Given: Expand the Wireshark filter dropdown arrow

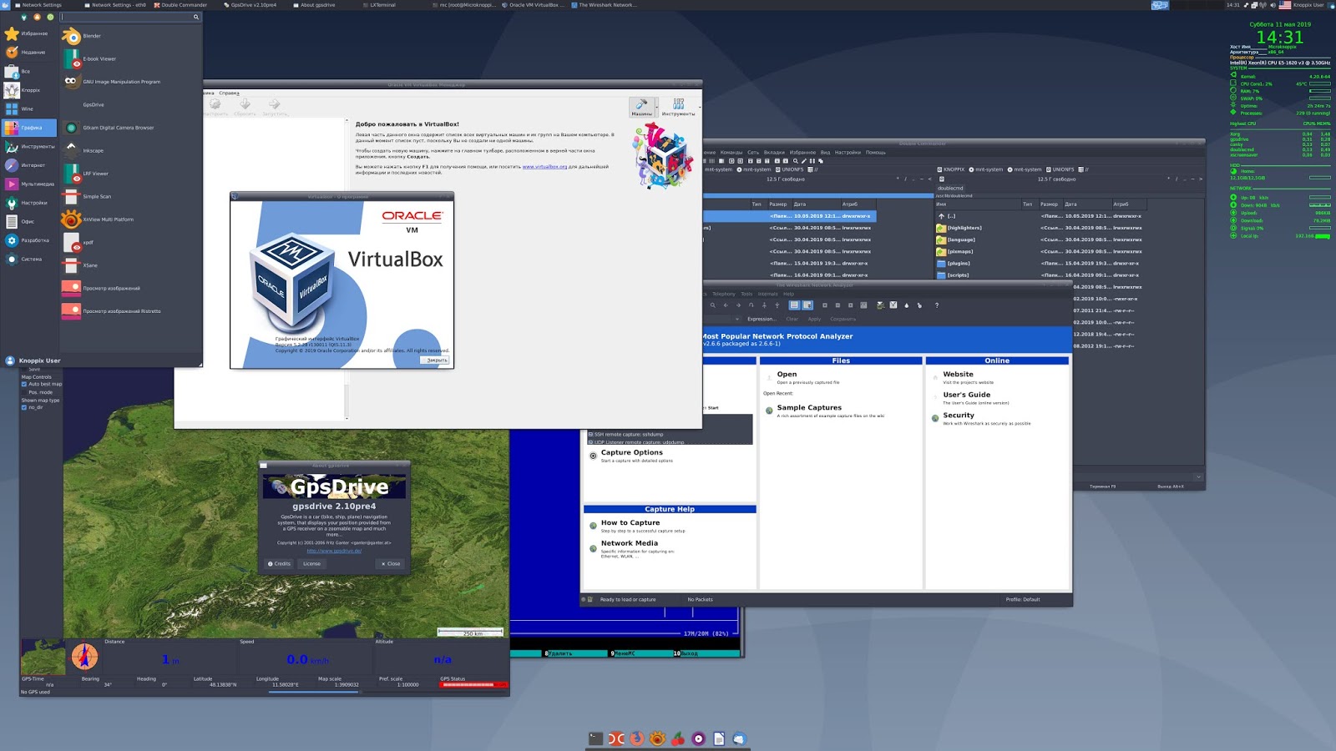Looking at the screenshot, I should pos(737,319).
